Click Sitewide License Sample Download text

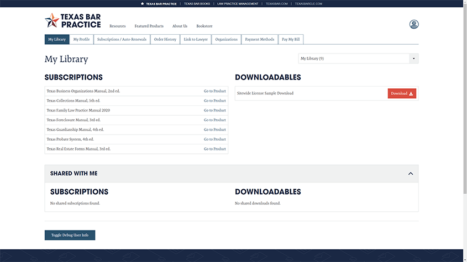click(x=265, y=93)
